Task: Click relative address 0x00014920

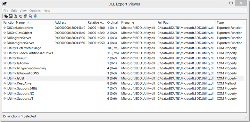Action: pos(96,38)
